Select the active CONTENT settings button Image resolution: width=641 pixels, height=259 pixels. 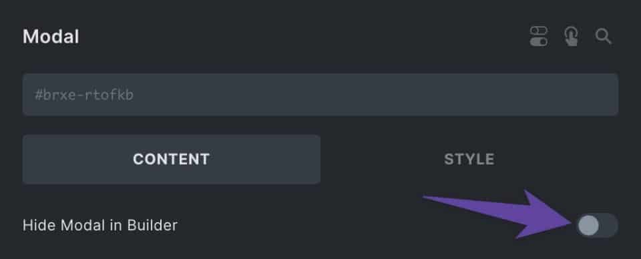(172, 160)
